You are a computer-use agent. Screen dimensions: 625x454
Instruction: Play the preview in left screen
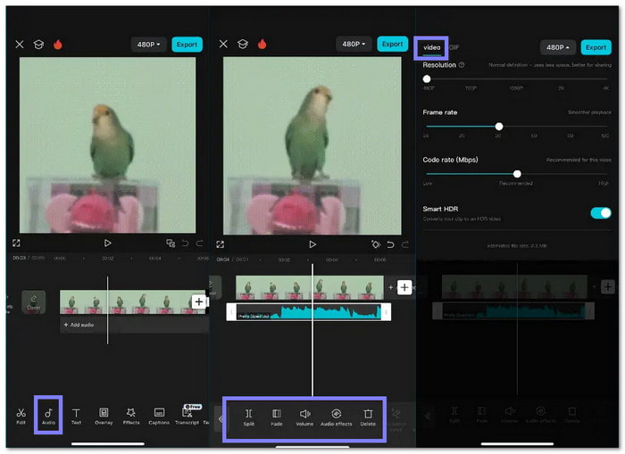108,243
